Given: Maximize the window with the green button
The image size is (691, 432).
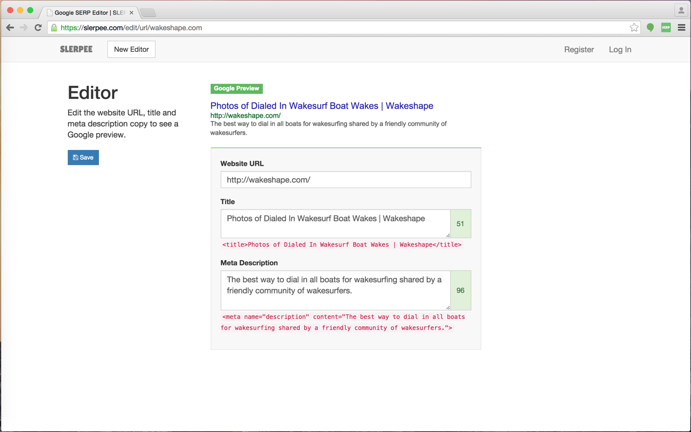Looking at the screenshot, I should click(30, 10).
